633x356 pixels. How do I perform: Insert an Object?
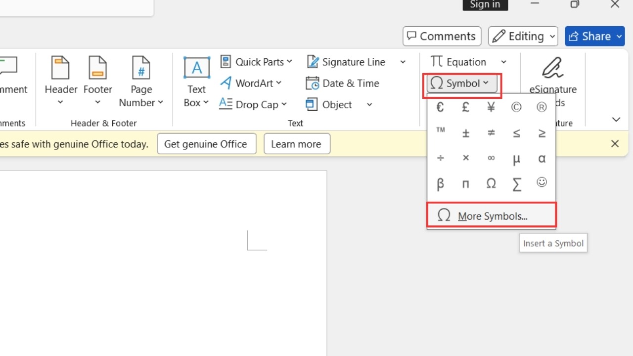[x=329, y=104]
